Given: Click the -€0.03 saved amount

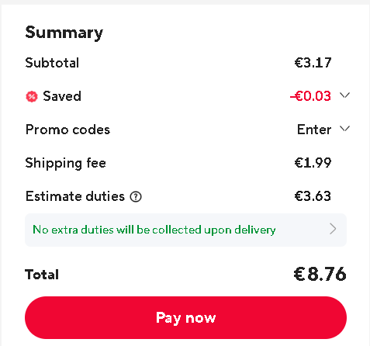Looking at the screenshot, I should 310,96.
